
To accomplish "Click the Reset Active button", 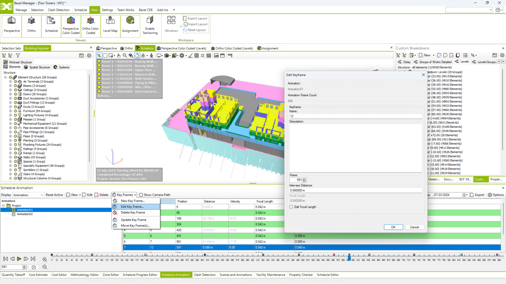I will [x=54, y=195].
